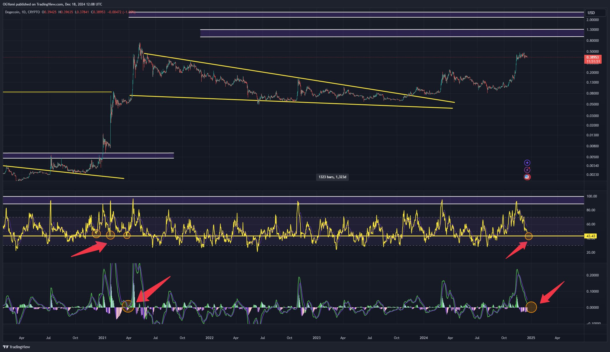Image resolution: width=610 pixels, height=352 pixels.
Task: Click the 1D interval label in legend
Action: pos(24,12)
